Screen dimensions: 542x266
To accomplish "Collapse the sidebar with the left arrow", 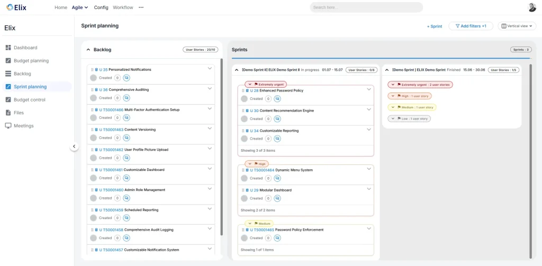I will click(74, 146).
